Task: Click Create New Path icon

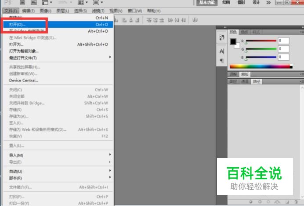Action: tap(287, 202)
